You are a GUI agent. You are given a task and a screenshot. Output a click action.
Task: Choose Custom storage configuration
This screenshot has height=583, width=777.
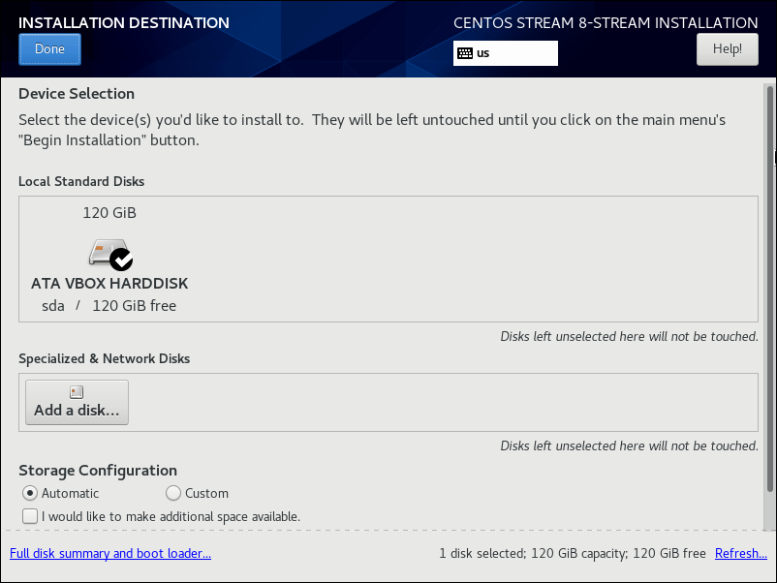tap(173, 493)
